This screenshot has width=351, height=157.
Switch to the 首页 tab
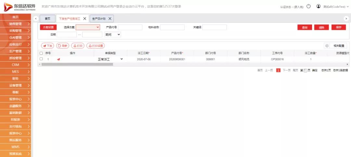[47, 19]
